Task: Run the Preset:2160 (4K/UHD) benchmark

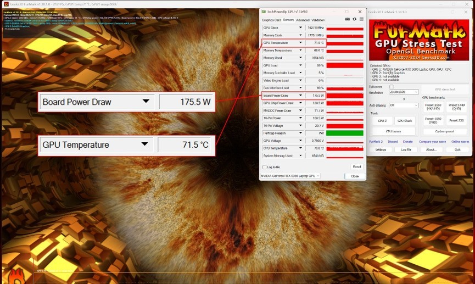Action: click(x=433, y=107)
